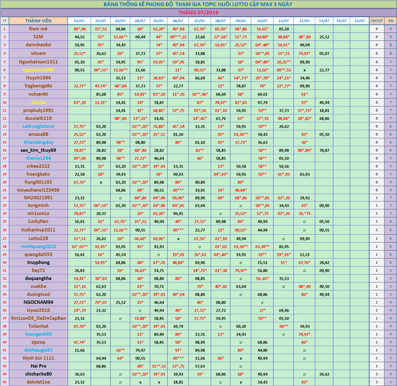Click member name truyphong
This screenshot has height=386, width=397.
point(38,262)
